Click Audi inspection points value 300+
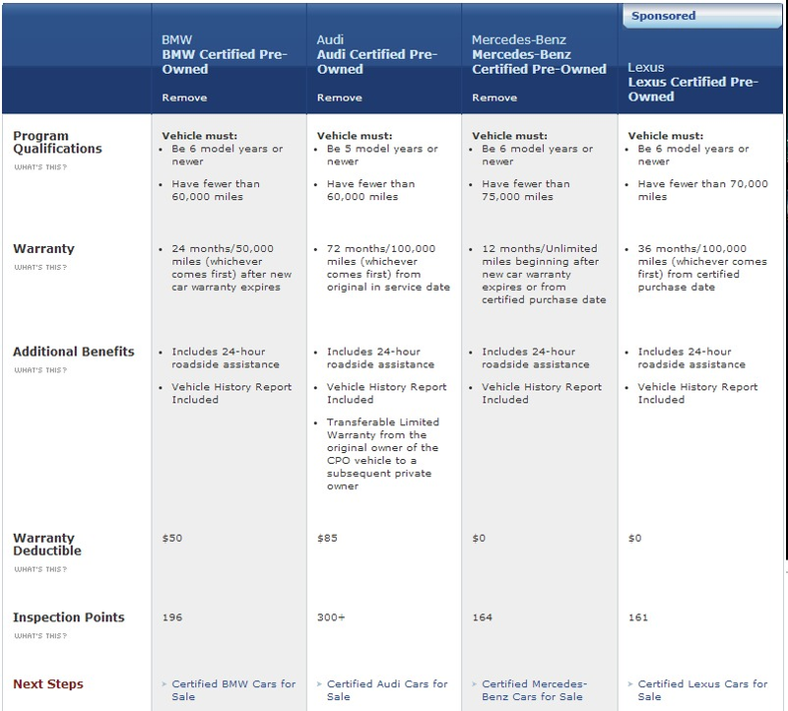Screen dimensions: 788x711 [331, 617]
